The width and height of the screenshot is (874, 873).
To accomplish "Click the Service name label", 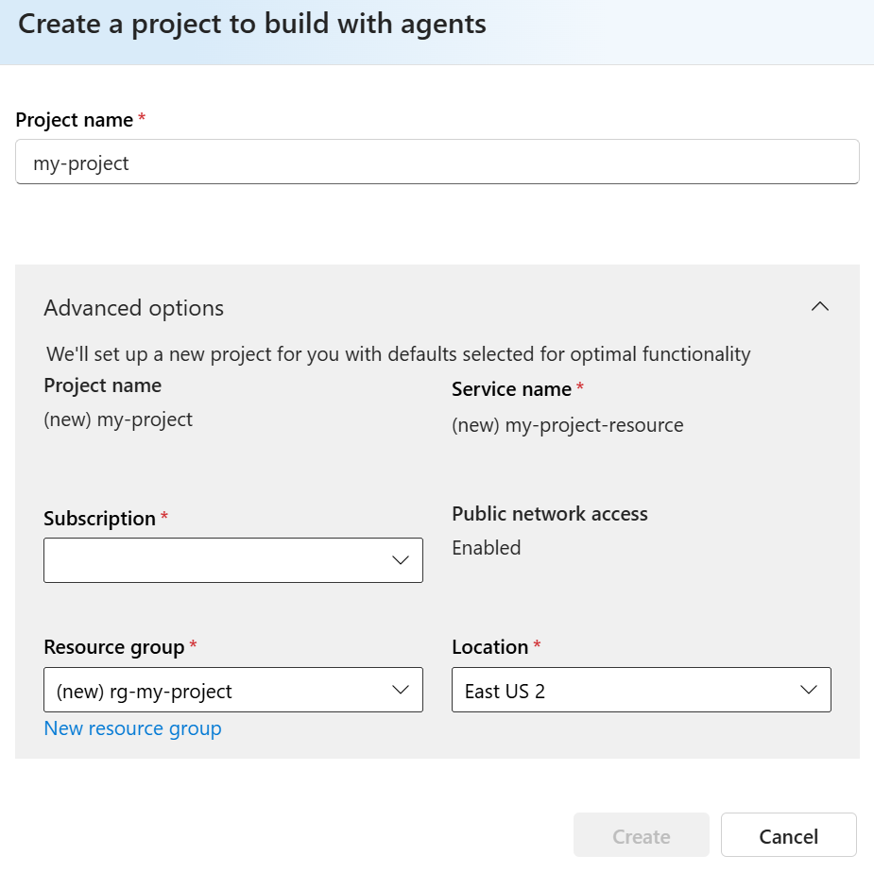I will pos(511,389).
